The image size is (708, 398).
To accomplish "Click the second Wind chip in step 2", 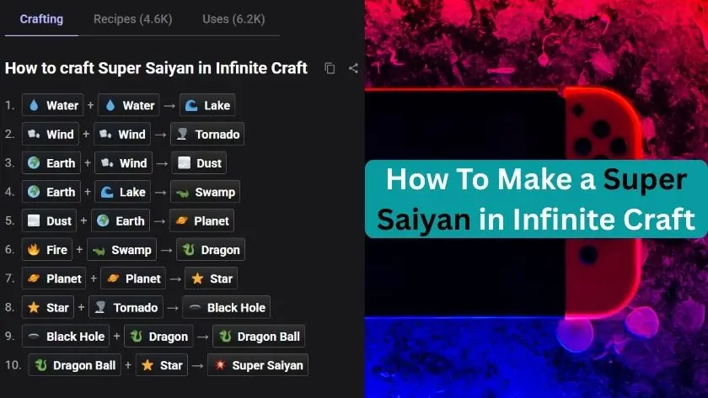I will click(x=122, y=134).
